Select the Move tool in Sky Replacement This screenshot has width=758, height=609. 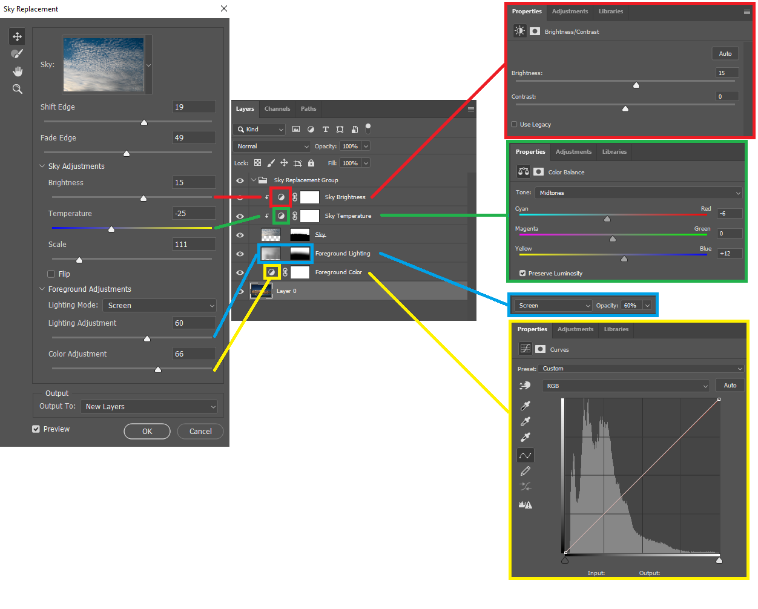pyautogui.click(x=17, y=36)
